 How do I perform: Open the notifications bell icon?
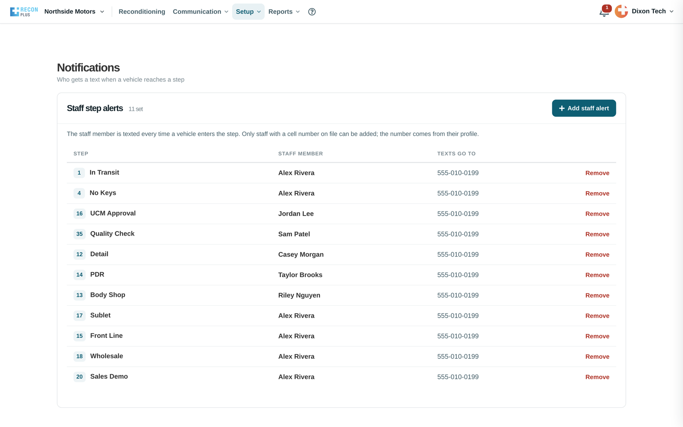[x=604, y=12]
